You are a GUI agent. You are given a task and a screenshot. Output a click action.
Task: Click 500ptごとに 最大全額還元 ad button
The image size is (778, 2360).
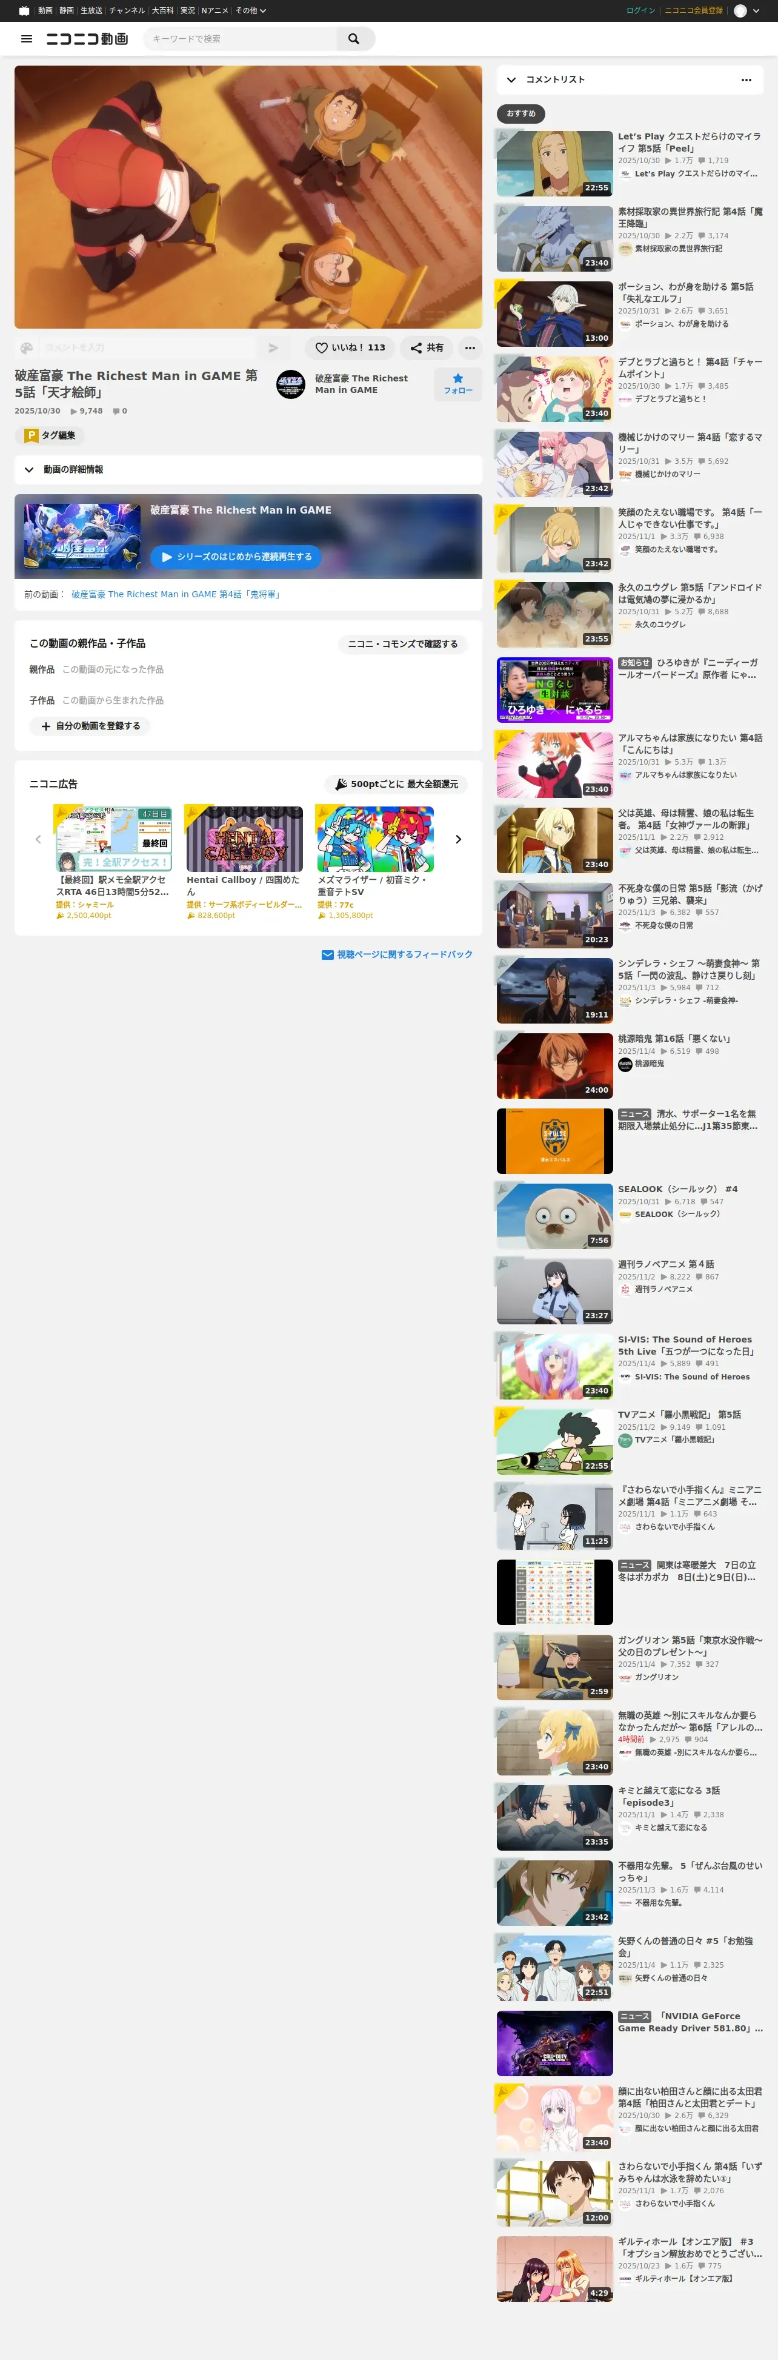[x=396, y=784]
